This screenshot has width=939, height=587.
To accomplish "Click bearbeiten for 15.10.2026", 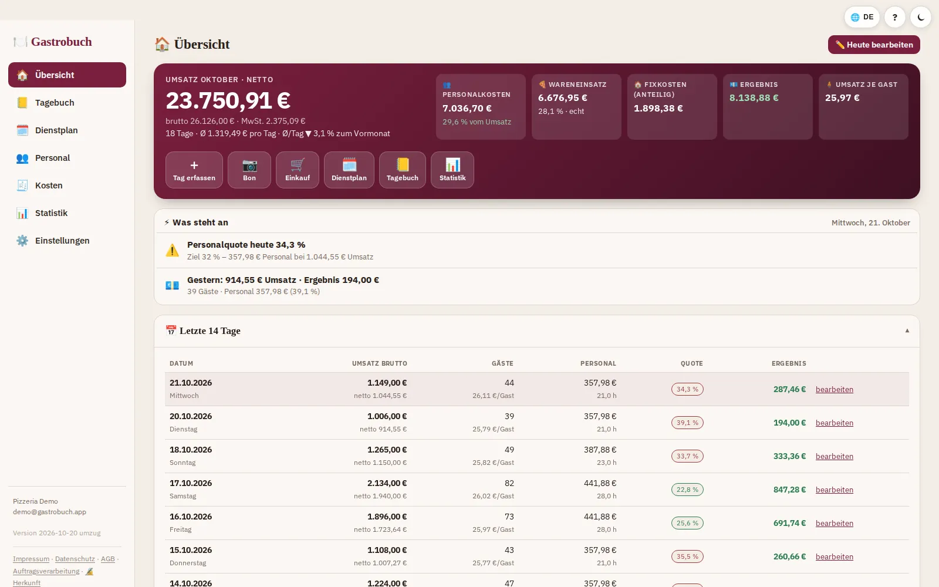I will click(x=835, y=556).
